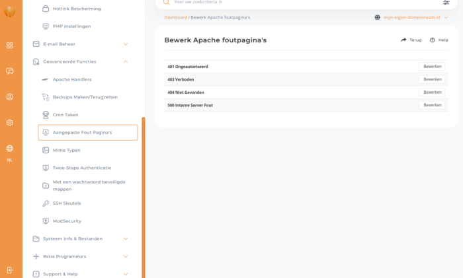The height and width of the screenshot is (278, 463).
Task: Click Bewerken for 403 Verboden
Action: coord(432,79)
